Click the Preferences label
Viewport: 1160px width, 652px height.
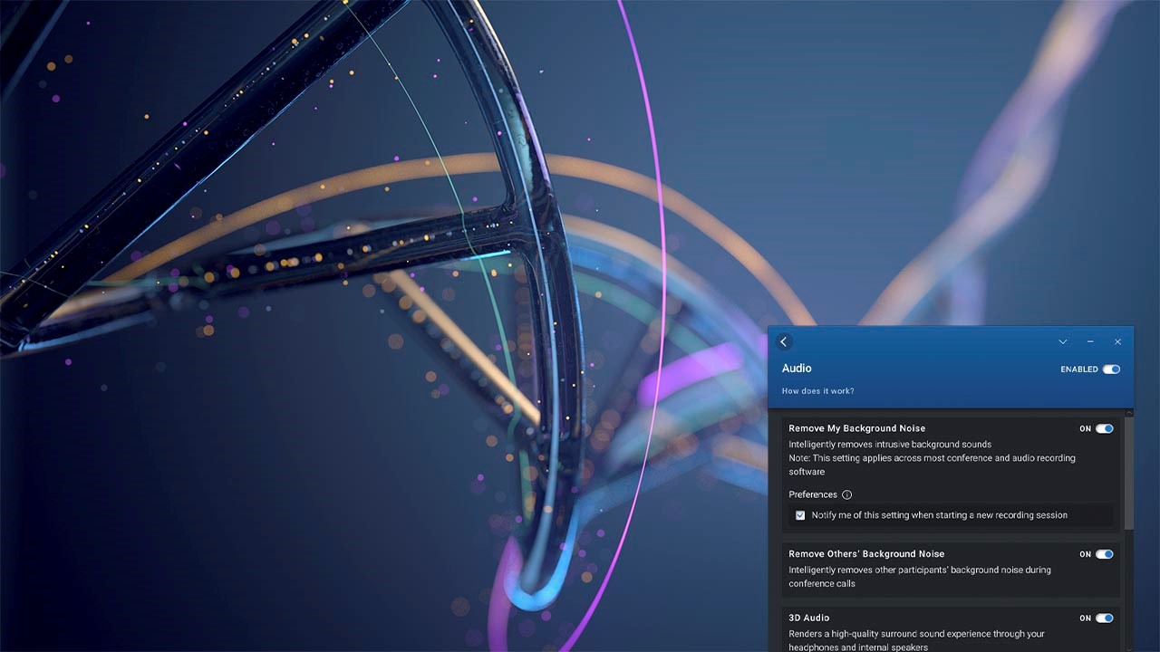point(813,494)
